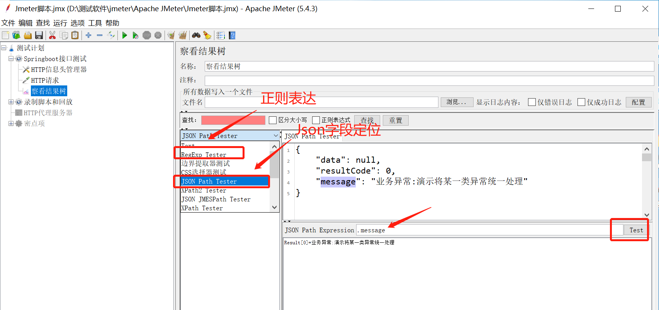The height and width of the screenshot is (310, 659).
Task: Cut the selected element with scissors icon
Action: [52, 36]
